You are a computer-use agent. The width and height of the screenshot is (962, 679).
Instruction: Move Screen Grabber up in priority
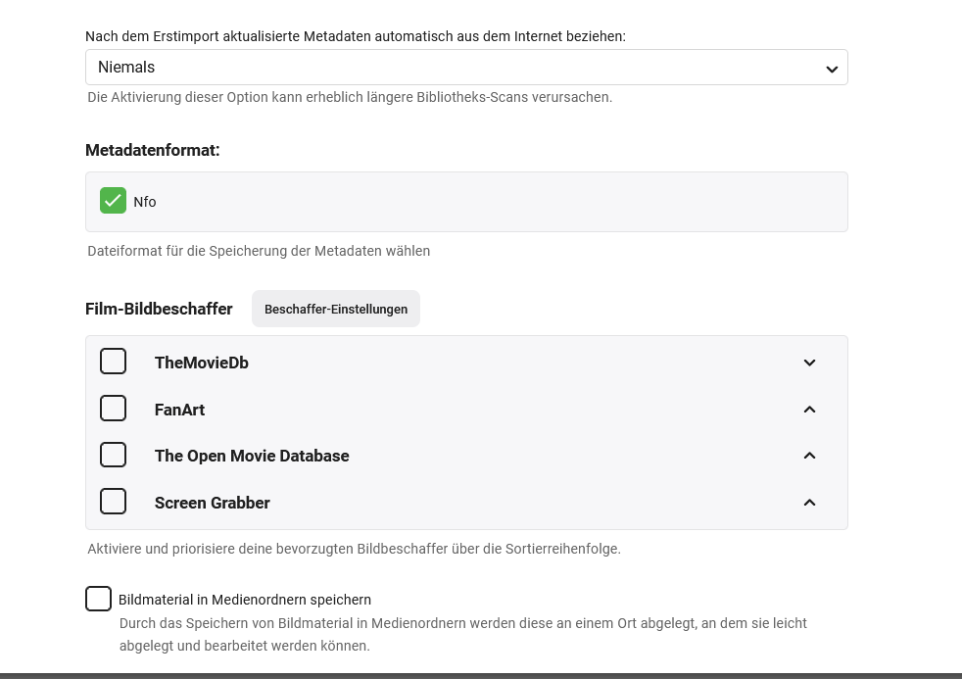tap(809, 503)
